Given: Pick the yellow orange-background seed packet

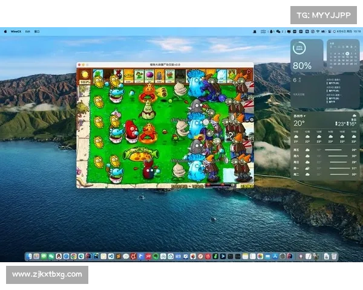Looking at the screenshot, I should (x=129, y=76).
